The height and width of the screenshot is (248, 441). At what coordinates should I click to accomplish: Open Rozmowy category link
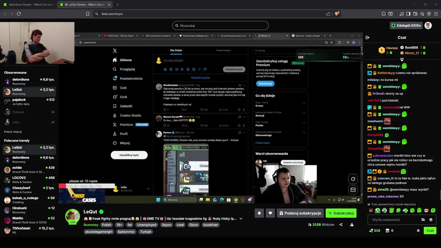coord(90,225)
